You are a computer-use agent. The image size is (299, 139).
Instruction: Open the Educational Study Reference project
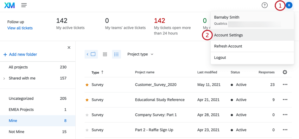click(160, 100)
